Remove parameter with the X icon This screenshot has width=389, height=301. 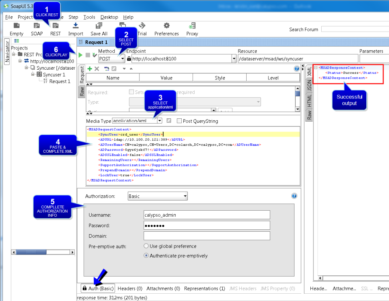coord(97,68)
